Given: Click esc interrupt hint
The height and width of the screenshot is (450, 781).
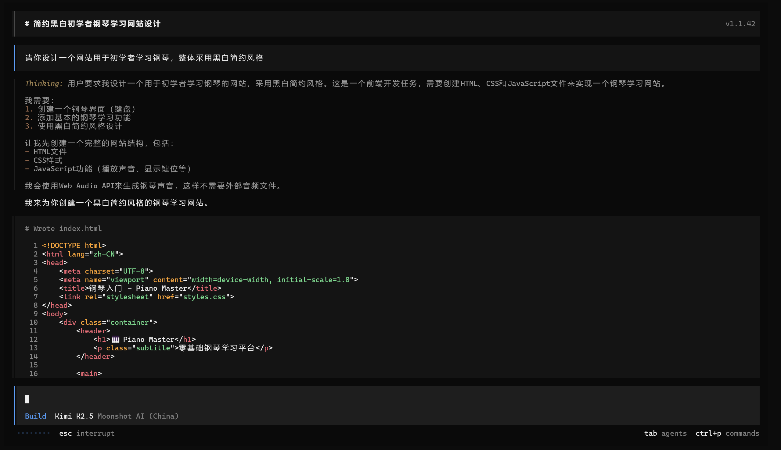Looking at the screenshot, I should pyautogui.click(x=87, y=433).
